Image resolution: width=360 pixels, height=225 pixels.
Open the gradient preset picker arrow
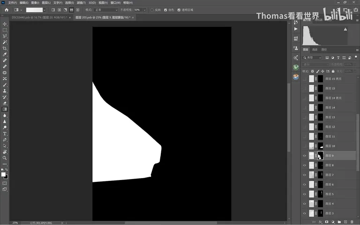(x=45, y=10)
